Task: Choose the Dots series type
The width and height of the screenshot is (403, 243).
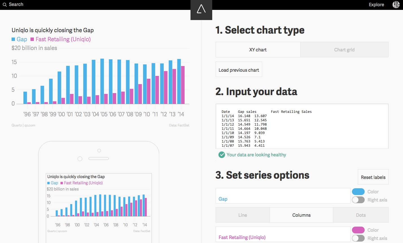Action: pyautogui.click(x=361, y=215)
